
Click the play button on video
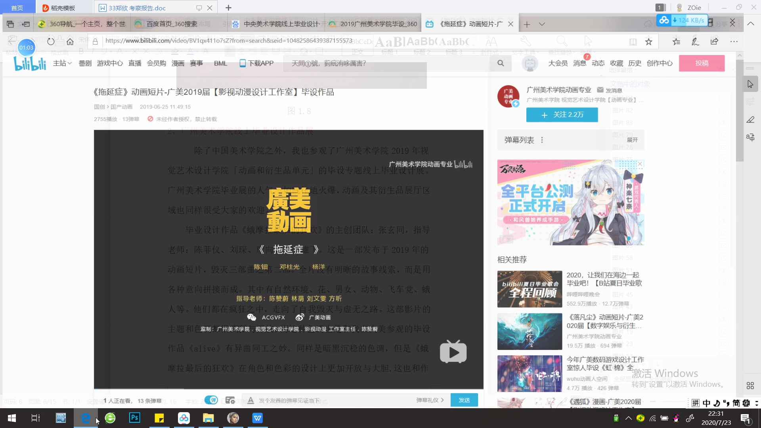pos(453,352)
